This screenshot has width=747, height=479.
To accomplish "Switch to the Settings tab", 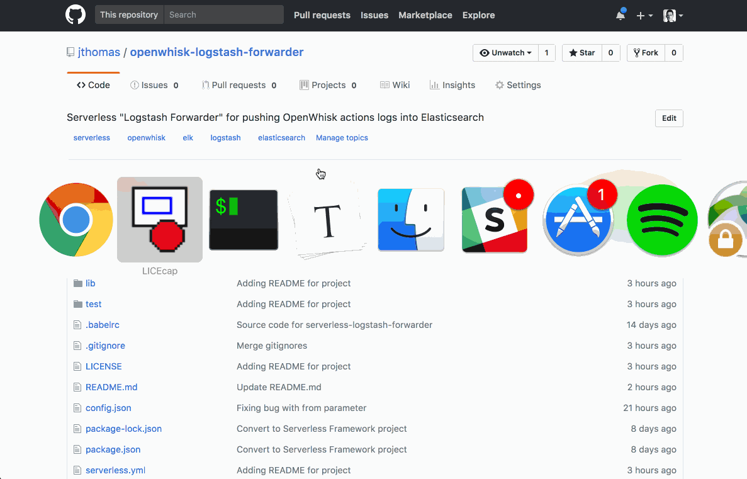I will point(519,85).
